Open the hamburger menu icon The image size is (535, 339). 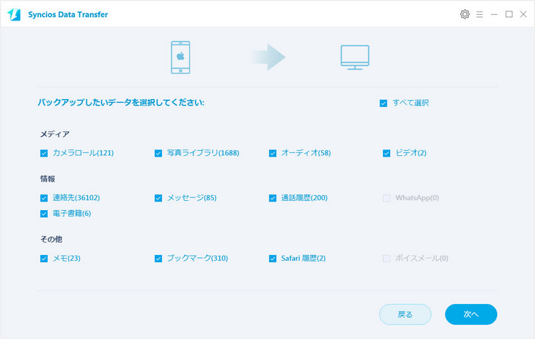(x=479, y=14)
